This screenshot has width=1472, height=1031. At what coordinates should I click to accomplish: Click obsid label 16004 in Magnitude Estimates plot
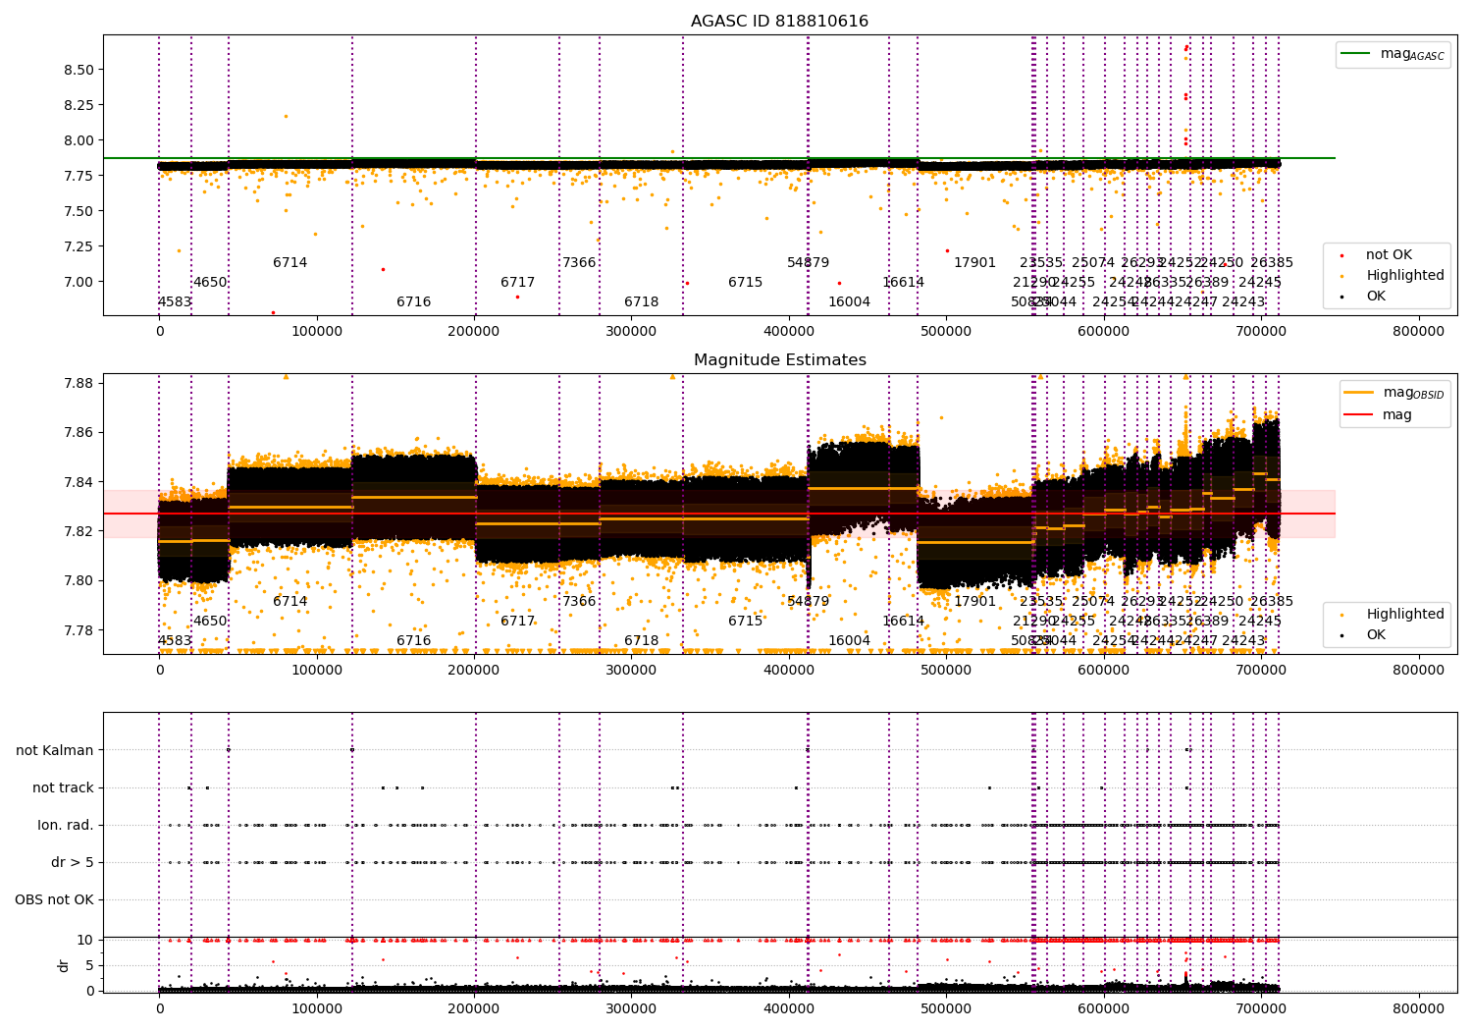pyautogui.click(x=850, y=641)
